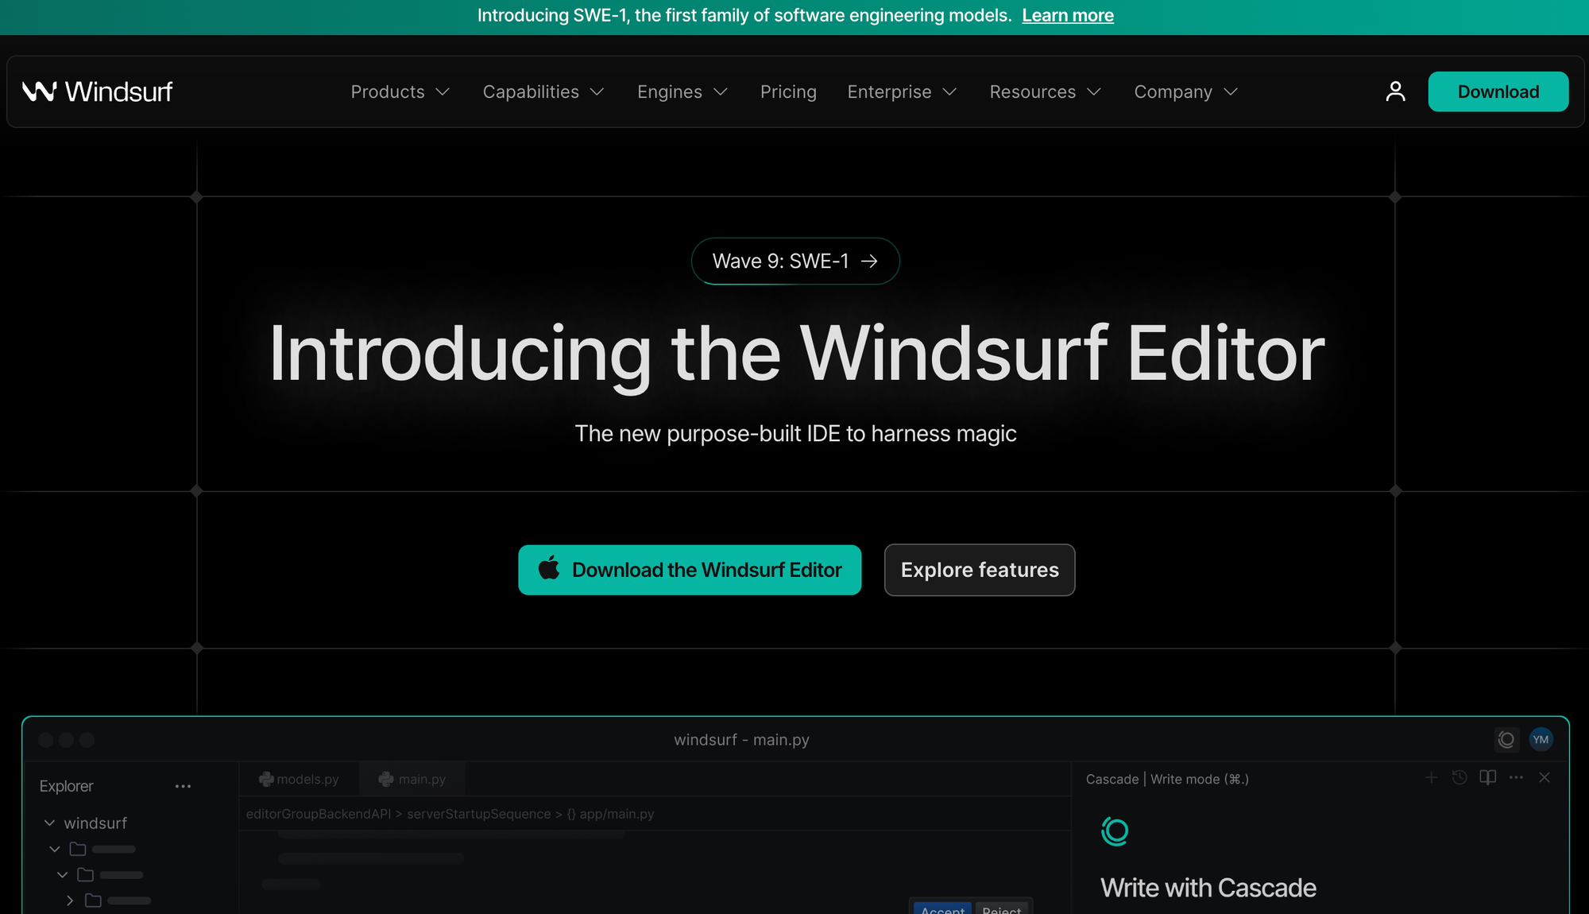Select Pricing in the navigation bar

788,91
